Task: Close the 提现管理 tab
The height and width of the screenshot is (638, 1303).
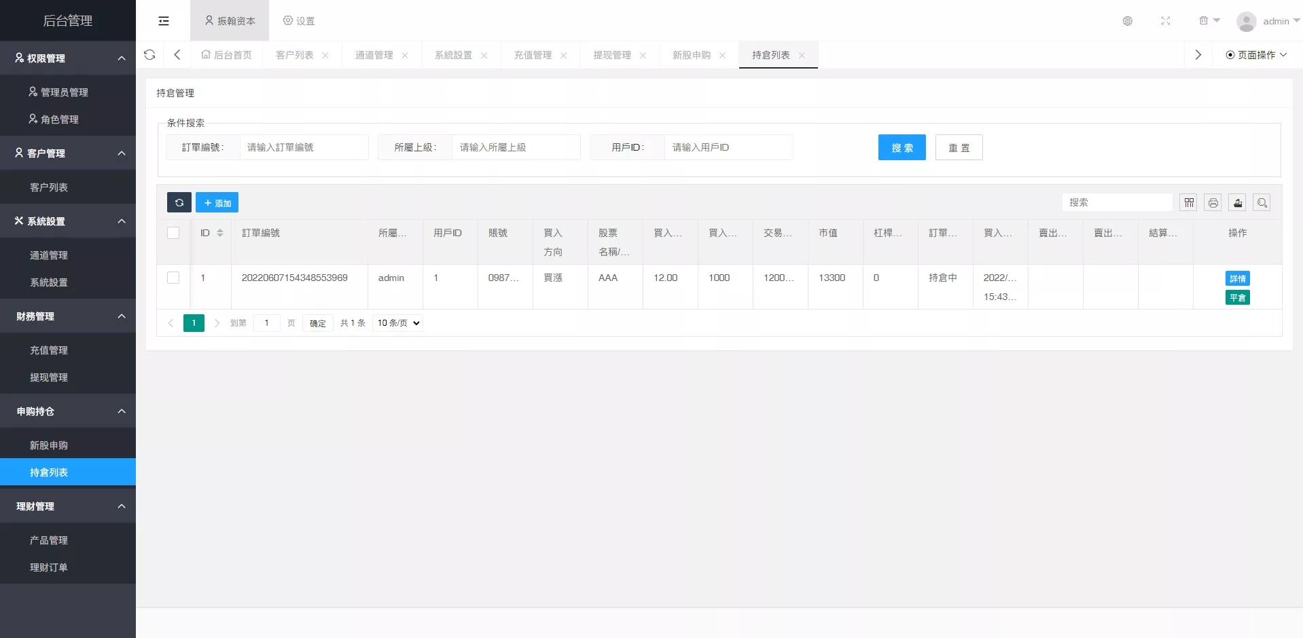Action: [x=643, y=56]
